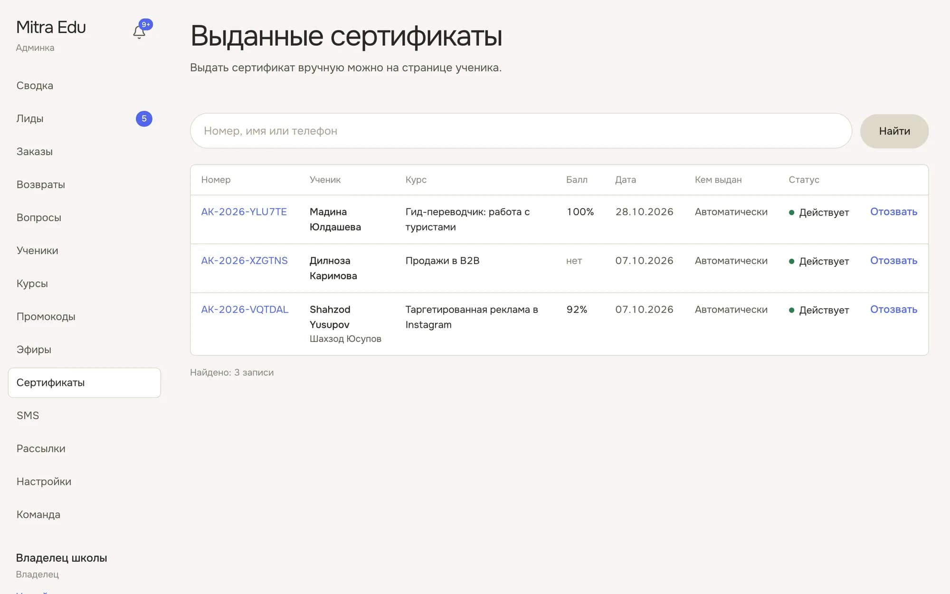Click the 92% score cell
Image resolution: width=950 pixels, height=594 pixels.
coord(577,310)
